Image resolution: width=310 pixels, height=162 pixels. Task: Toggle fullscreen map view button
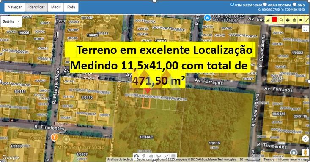pyautogui.click(x=305, y=29)
